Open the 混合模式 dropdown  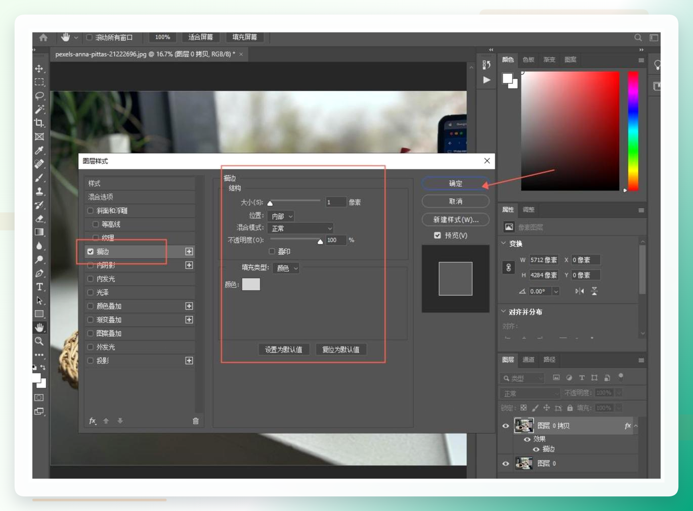(301, 228)
